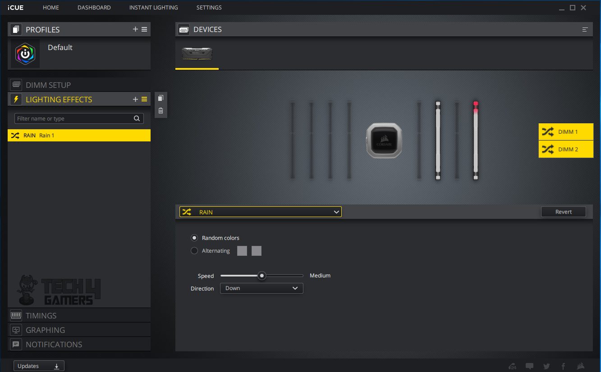Pick the first alternating color swatch
Screen dimensions: 601x372
pyautogui.click(x=242, y=251)
